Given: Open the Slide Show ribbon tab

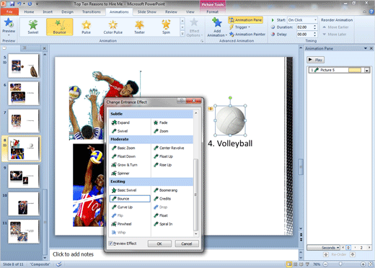Looking at the screenshot, I should [x=147, y=12].
